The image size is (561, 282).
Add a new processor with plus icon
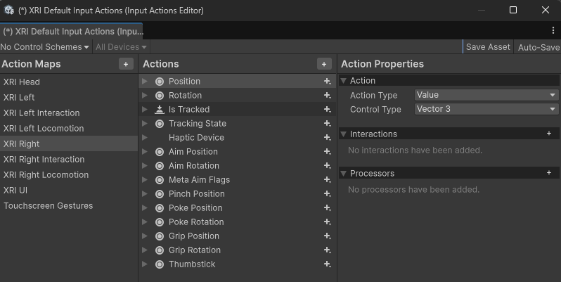coord(549,173)
